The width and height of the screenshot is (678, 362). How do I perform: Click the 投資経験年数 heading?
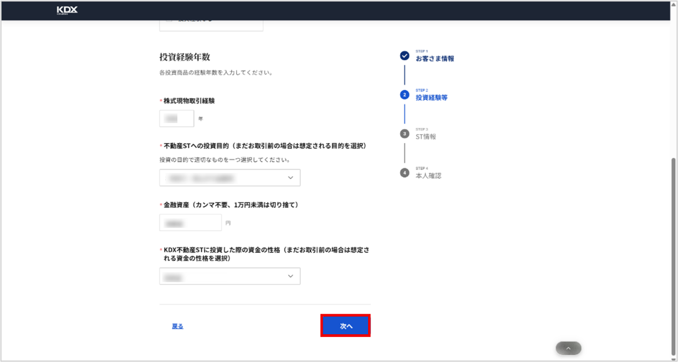pos(185,57)
